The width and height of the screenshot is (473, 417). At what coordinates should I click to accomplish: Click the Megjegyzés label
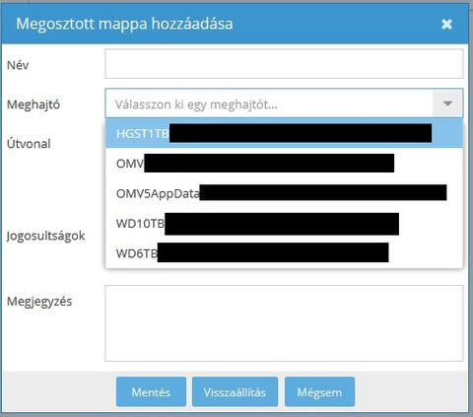click(39, 302)
